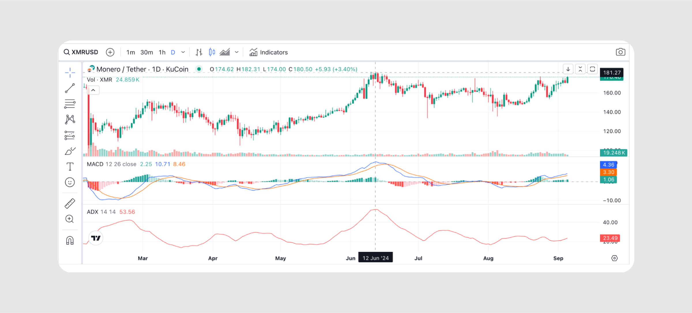Viewport: 692px width, 313px height.
Task: Click the Aug label on time axis
Action: tap(488, 258)
